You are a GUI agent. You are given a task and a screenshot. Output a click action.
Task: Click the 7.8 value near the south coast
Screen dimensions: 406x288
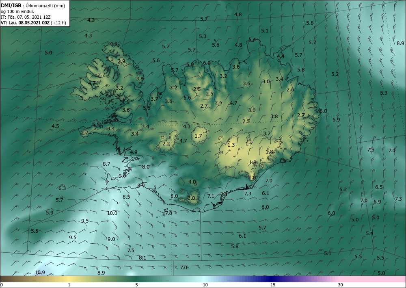point(168,213)
